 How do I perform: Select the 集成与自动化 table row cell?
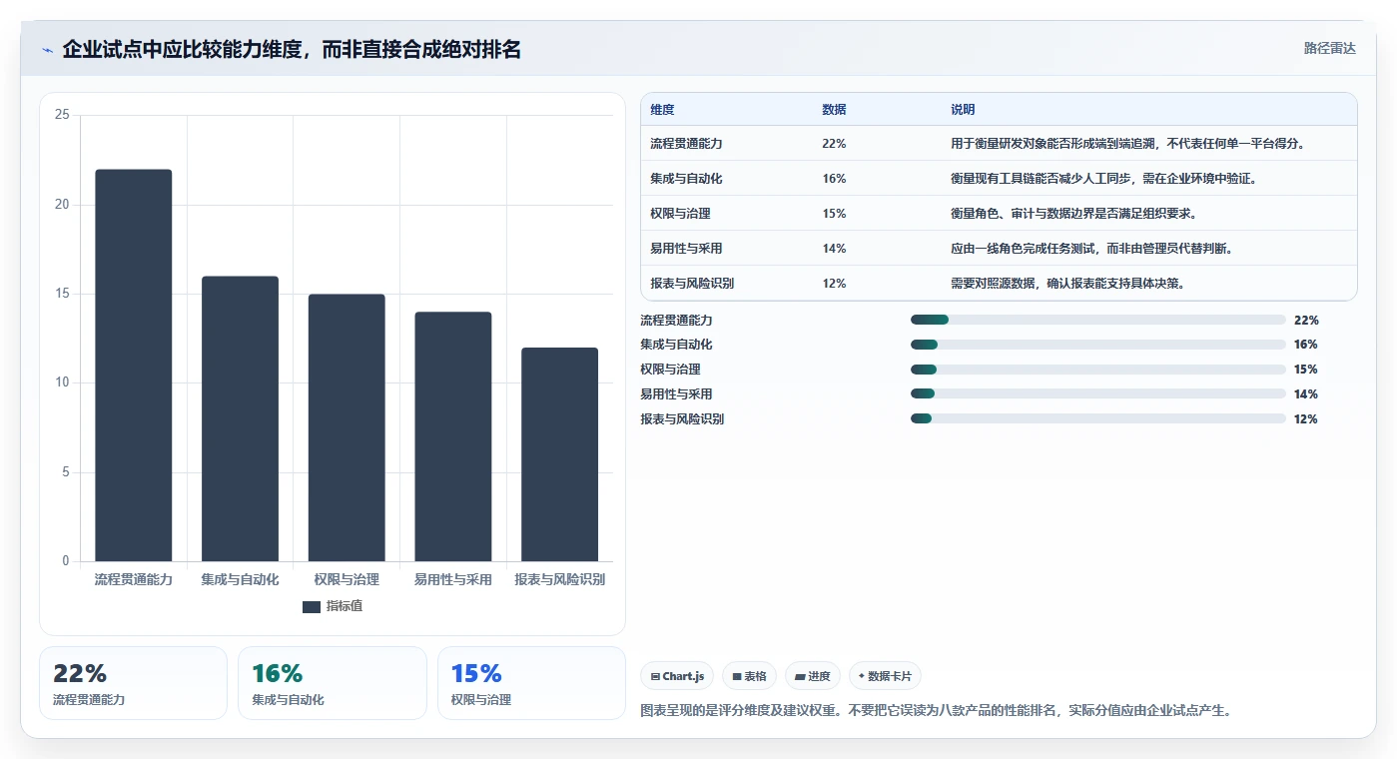coord(686,179)
